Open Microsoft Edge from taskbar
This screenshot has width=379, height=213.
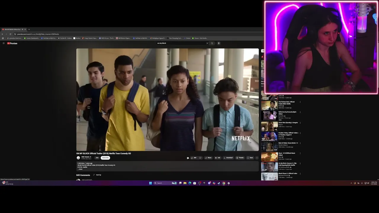click(x=190, y=183)
